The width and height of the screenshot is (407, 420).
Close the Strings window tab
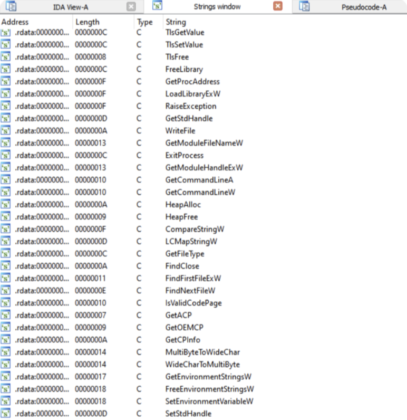coord(278,6)
